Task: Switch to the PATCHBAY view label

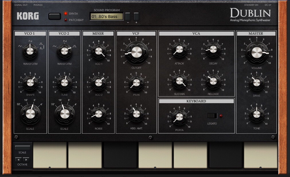Action: tap(77, 20)
